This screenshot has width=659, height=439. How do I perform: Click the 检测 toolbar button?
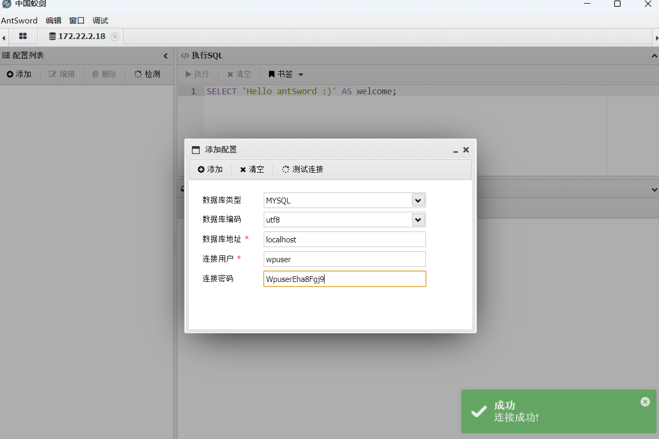pyautogui.click(x=147, y=74)
